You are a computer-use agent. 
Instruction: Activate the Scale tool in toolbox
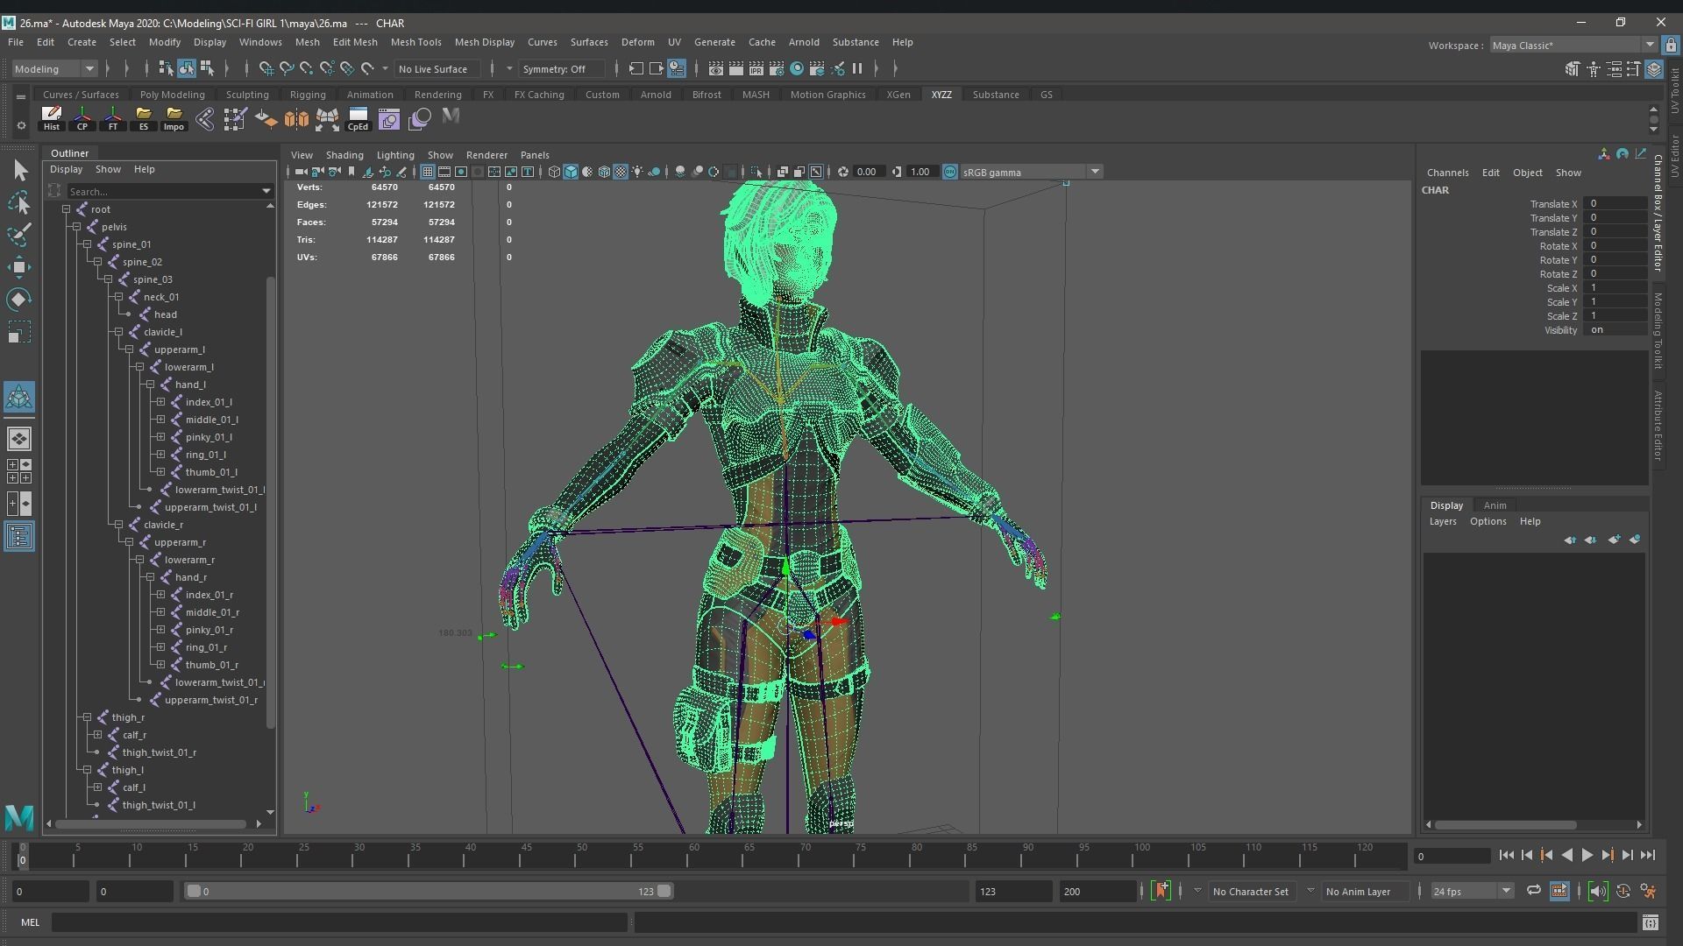[20, 332]
